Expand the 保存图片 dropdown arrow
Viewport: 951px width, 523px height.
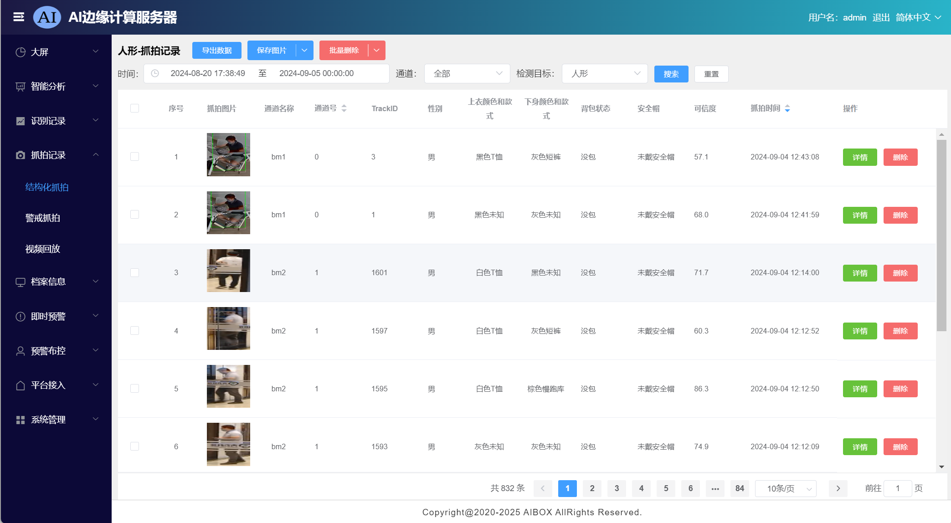click(304, 50)
